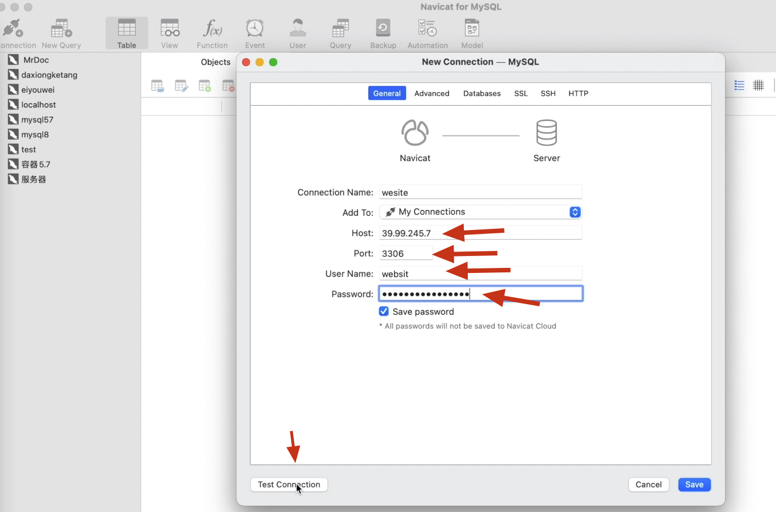Switch to the General tab

(x=387, y=93)
